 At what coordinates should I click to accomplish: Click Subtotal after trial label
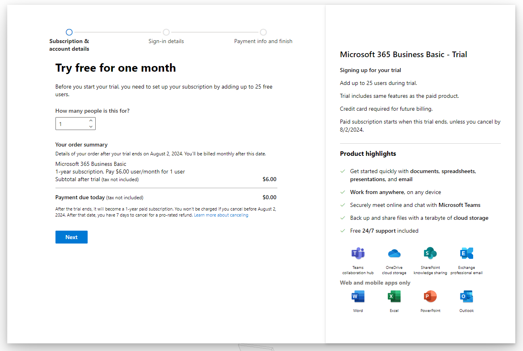97,179
